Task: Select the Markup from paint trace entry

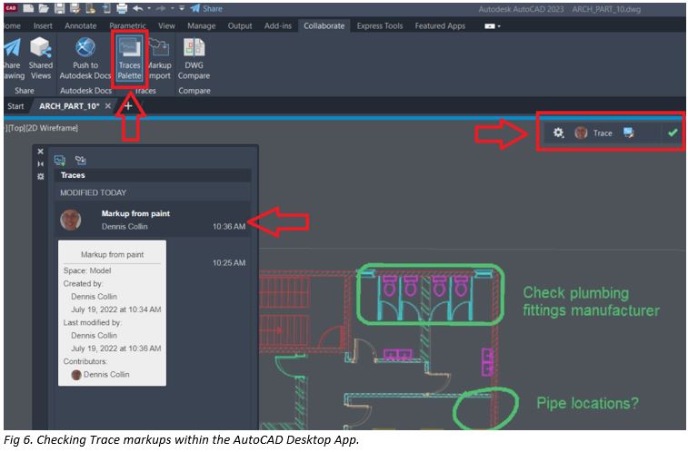Action: point(153,220)
